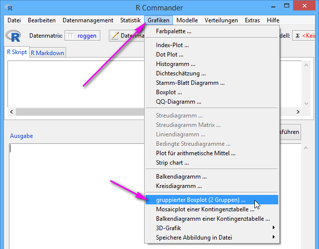Choose Strip chart entry
This screenshot has height=249, width=319.
[x=212, y=163]
